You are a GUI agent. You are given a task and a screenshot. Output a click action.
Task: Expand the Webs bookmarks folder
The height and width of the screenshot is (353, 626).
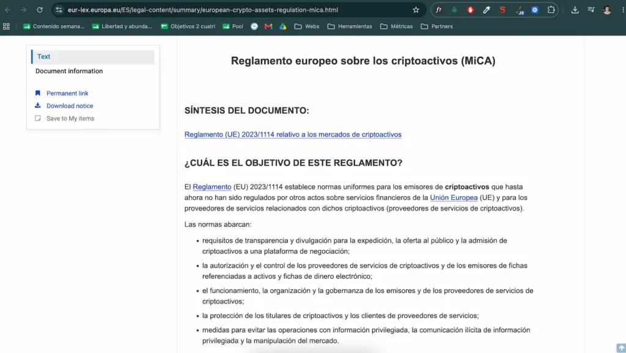(307, 26)
